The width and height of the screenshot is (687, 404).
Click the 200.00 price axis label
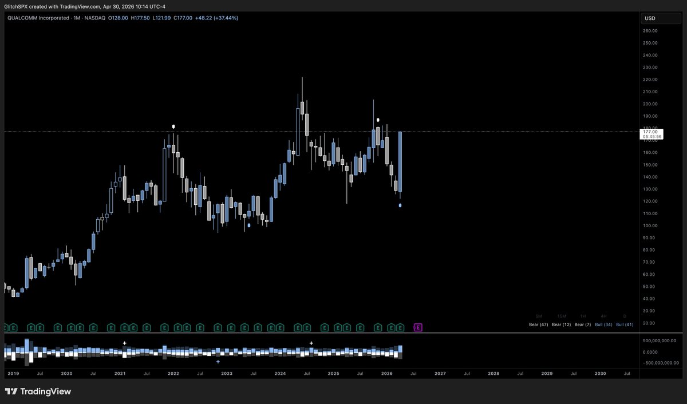point(650,104)
